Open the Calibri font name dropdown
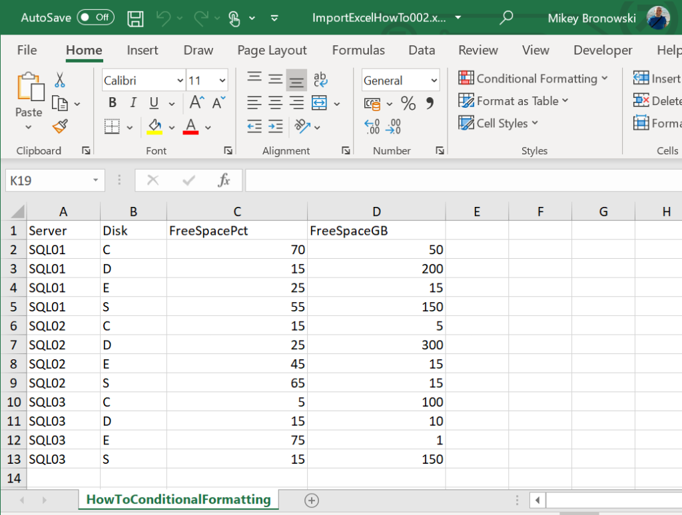 (143, 81)
